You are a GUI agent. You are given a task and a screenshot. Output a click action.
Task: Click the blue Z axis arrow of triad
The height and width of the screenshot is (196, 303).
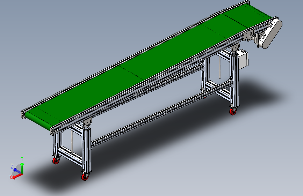click(17, 171)
